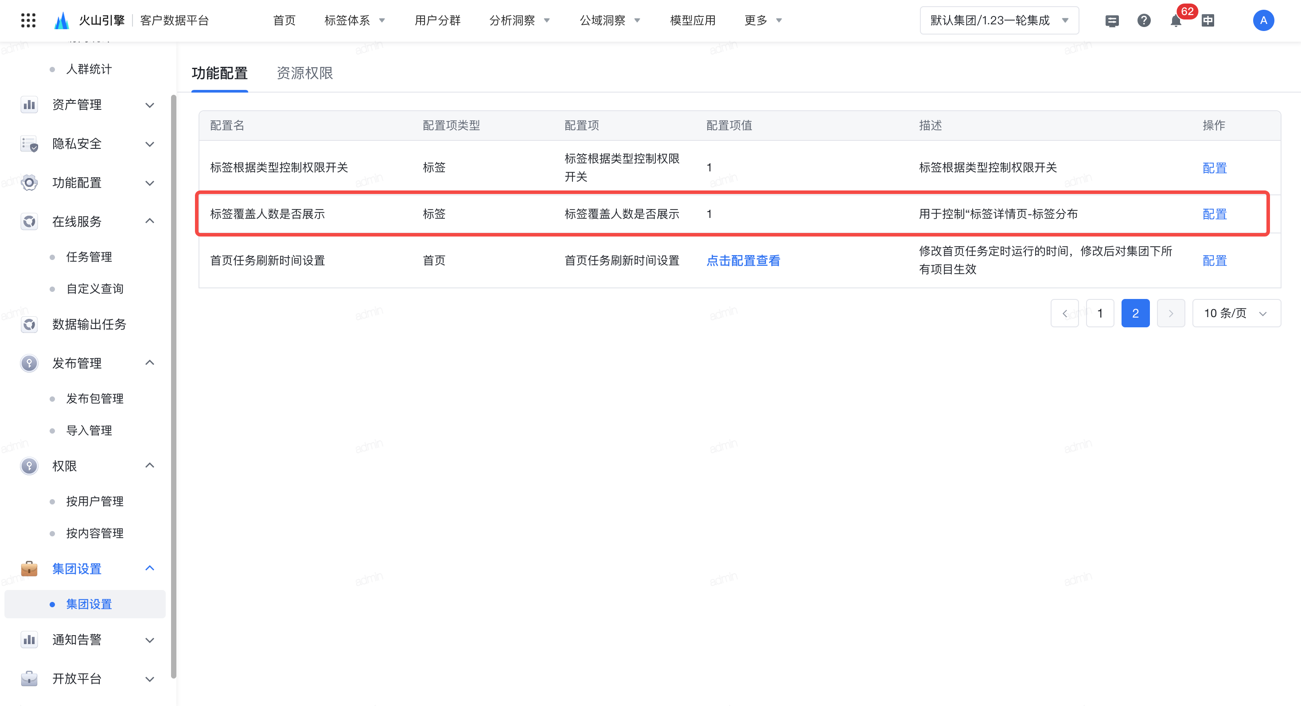Screen dimensions: 1301x706
Task: Click the sidebar vertical scrollbar
Action: pos(173,386)
